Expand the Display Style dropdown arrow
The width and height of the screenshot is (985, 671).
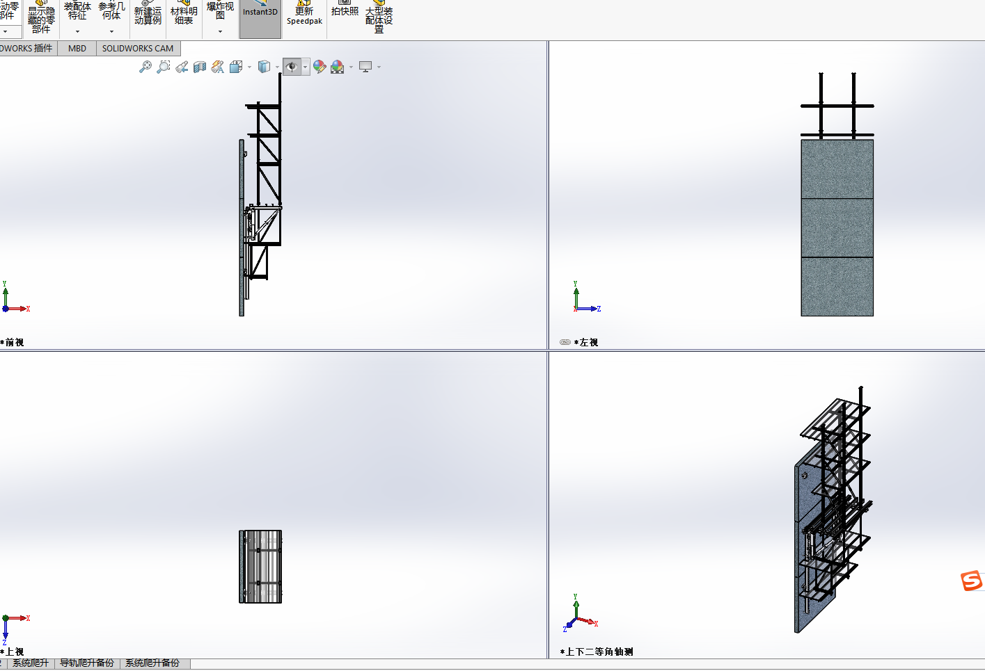point(277,67)
